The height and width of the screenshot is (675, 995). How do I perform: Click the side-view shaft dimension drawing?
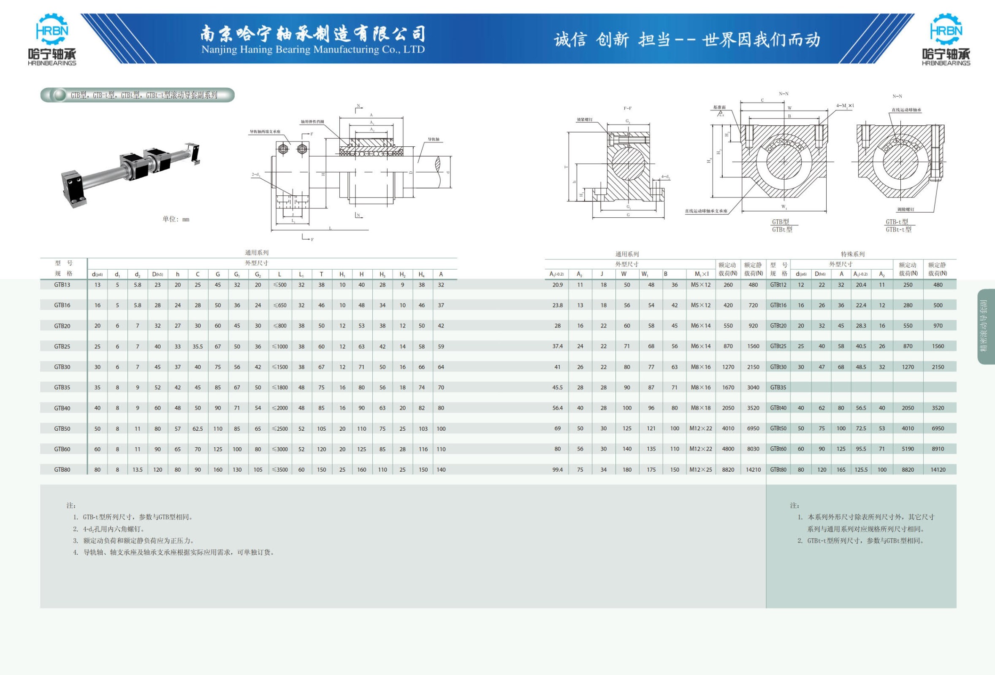(x=351, y=172)
